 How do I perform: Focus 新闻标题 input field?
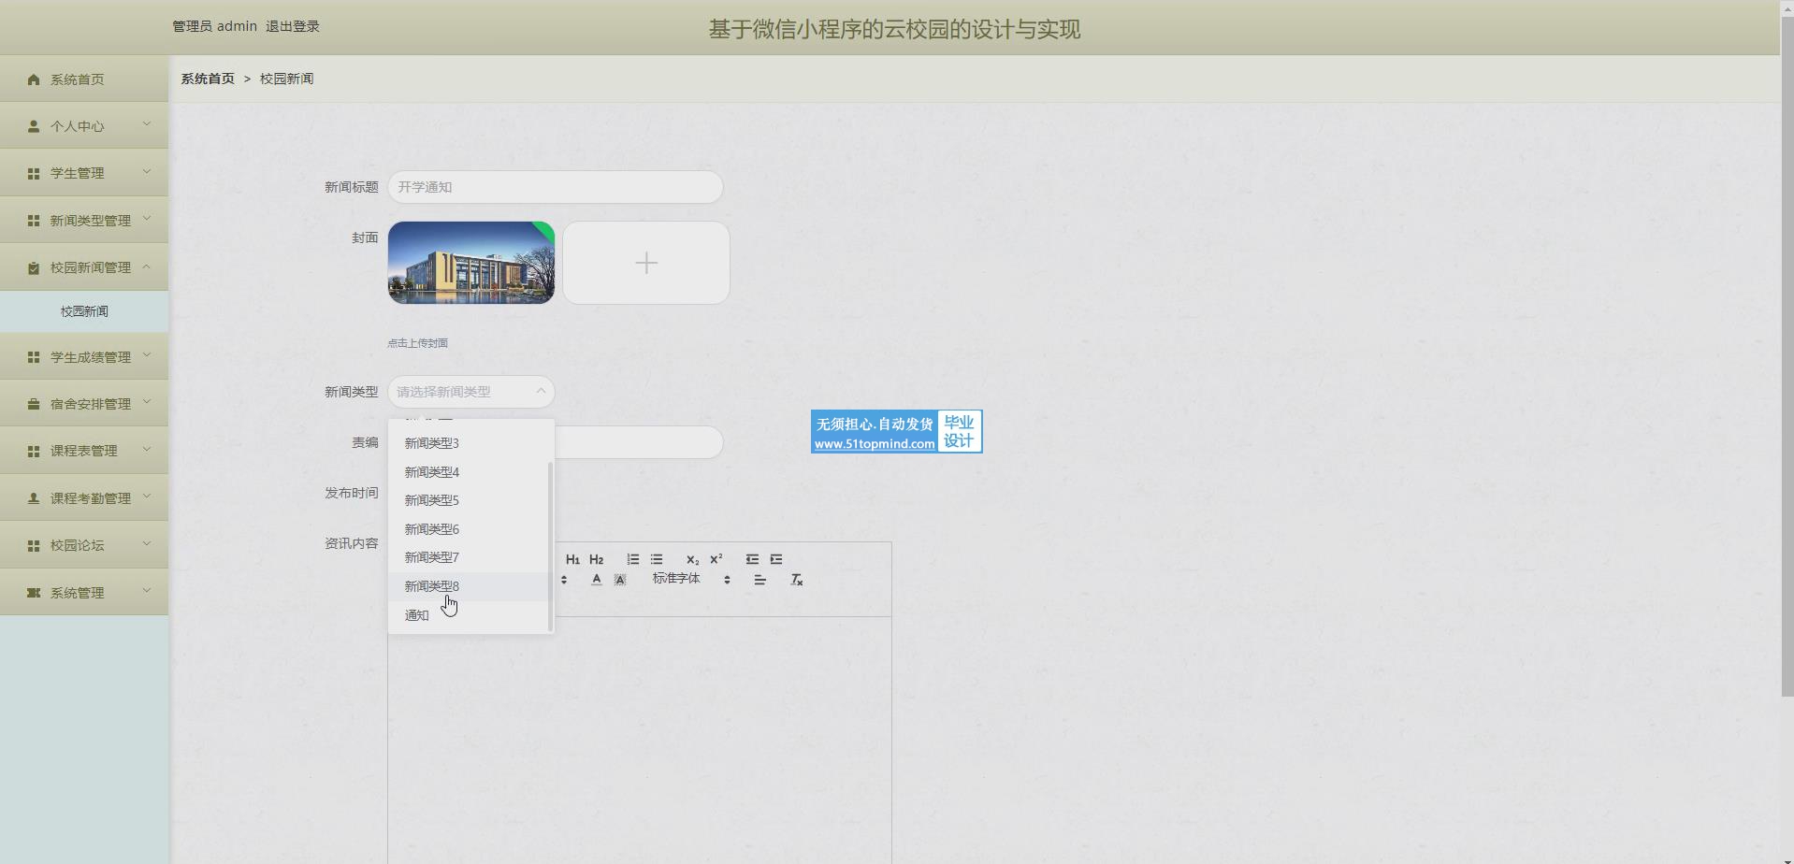[x=556, y=187]
